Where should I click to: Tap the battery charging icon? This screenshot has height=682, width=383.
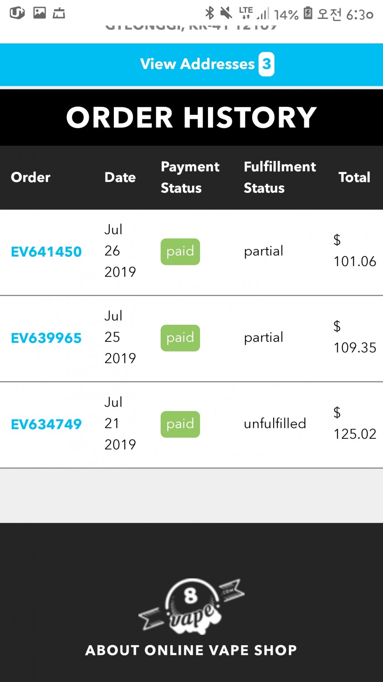coord(308,13)
